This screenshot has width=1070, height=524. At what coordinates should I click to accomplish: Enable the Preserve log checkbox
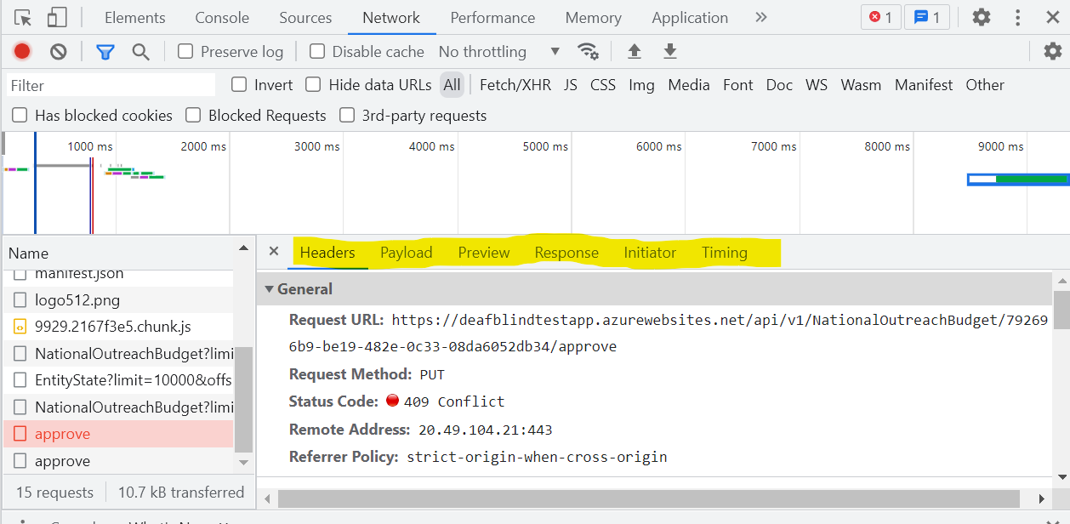click(185, 52)
